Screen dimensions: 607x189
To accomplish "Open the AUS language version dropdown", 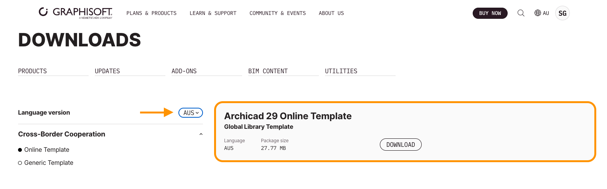I will 191,113.
